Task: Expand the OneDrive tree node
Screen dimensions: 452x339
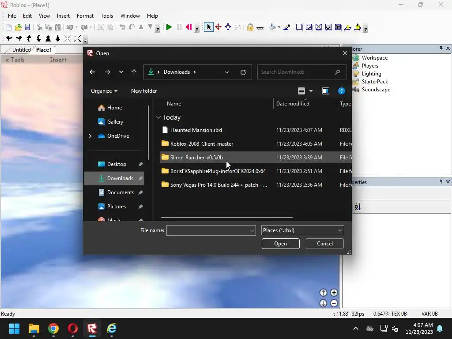Action: 90,136
